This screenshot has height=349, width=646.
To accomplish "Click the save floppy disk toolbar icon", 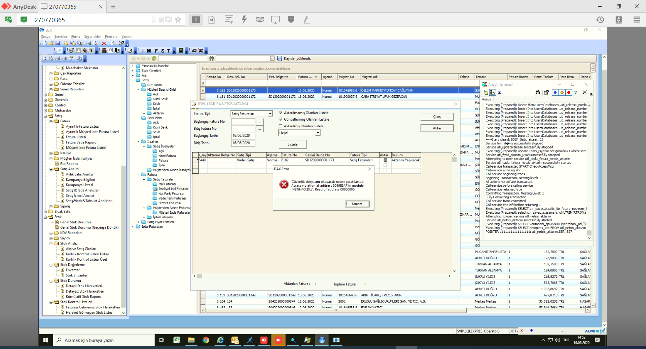I will click(x=58, y=43).
